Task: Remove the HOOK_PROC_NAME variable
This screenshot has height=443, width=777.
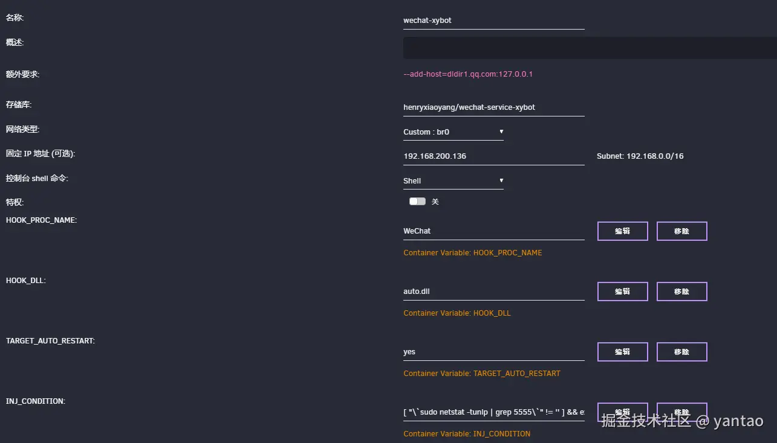Action: click(x=681, y=231)
